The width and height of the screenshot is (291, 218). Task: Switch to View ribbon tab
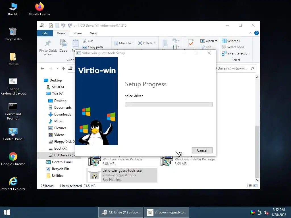click(93, 33)
